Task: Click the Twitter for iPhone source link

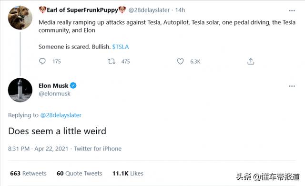Action: coord(98,149)
